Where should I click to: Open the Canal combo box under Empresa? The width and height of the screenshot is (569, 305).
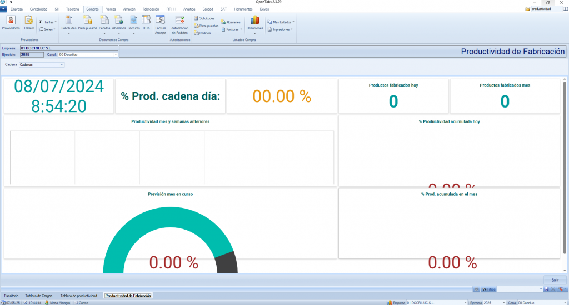[x=88, y=55]
